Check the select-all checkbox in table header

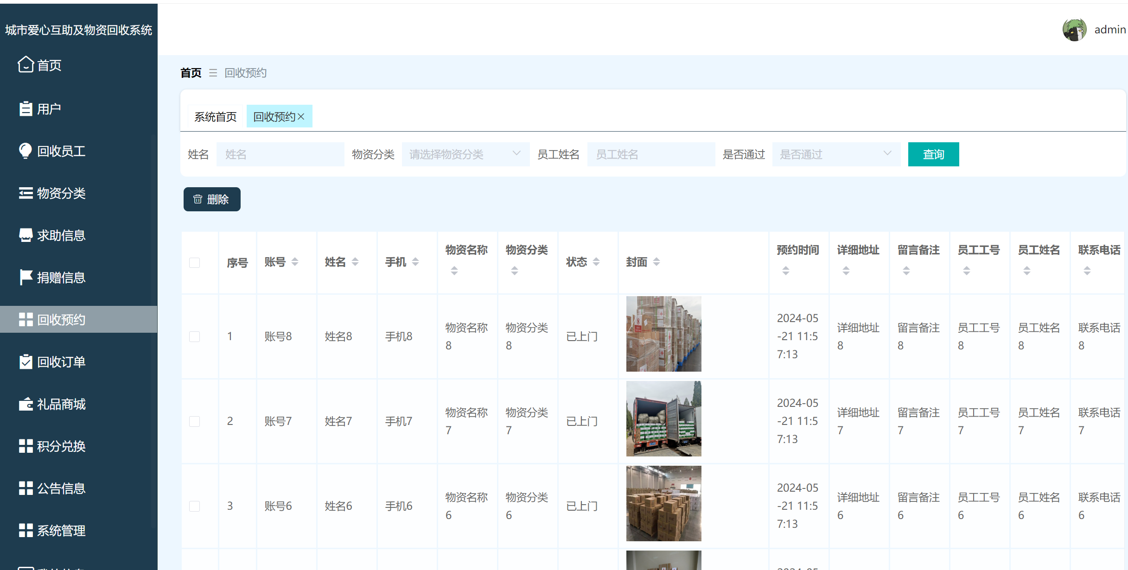point(195,262)
